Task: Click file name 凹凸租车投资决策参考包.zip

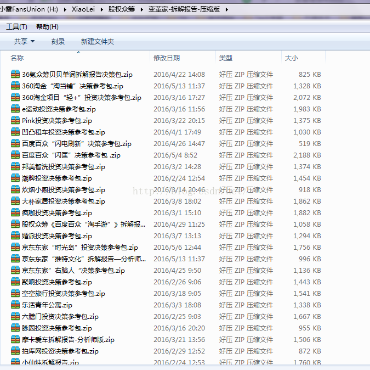Action: (64, 132)
